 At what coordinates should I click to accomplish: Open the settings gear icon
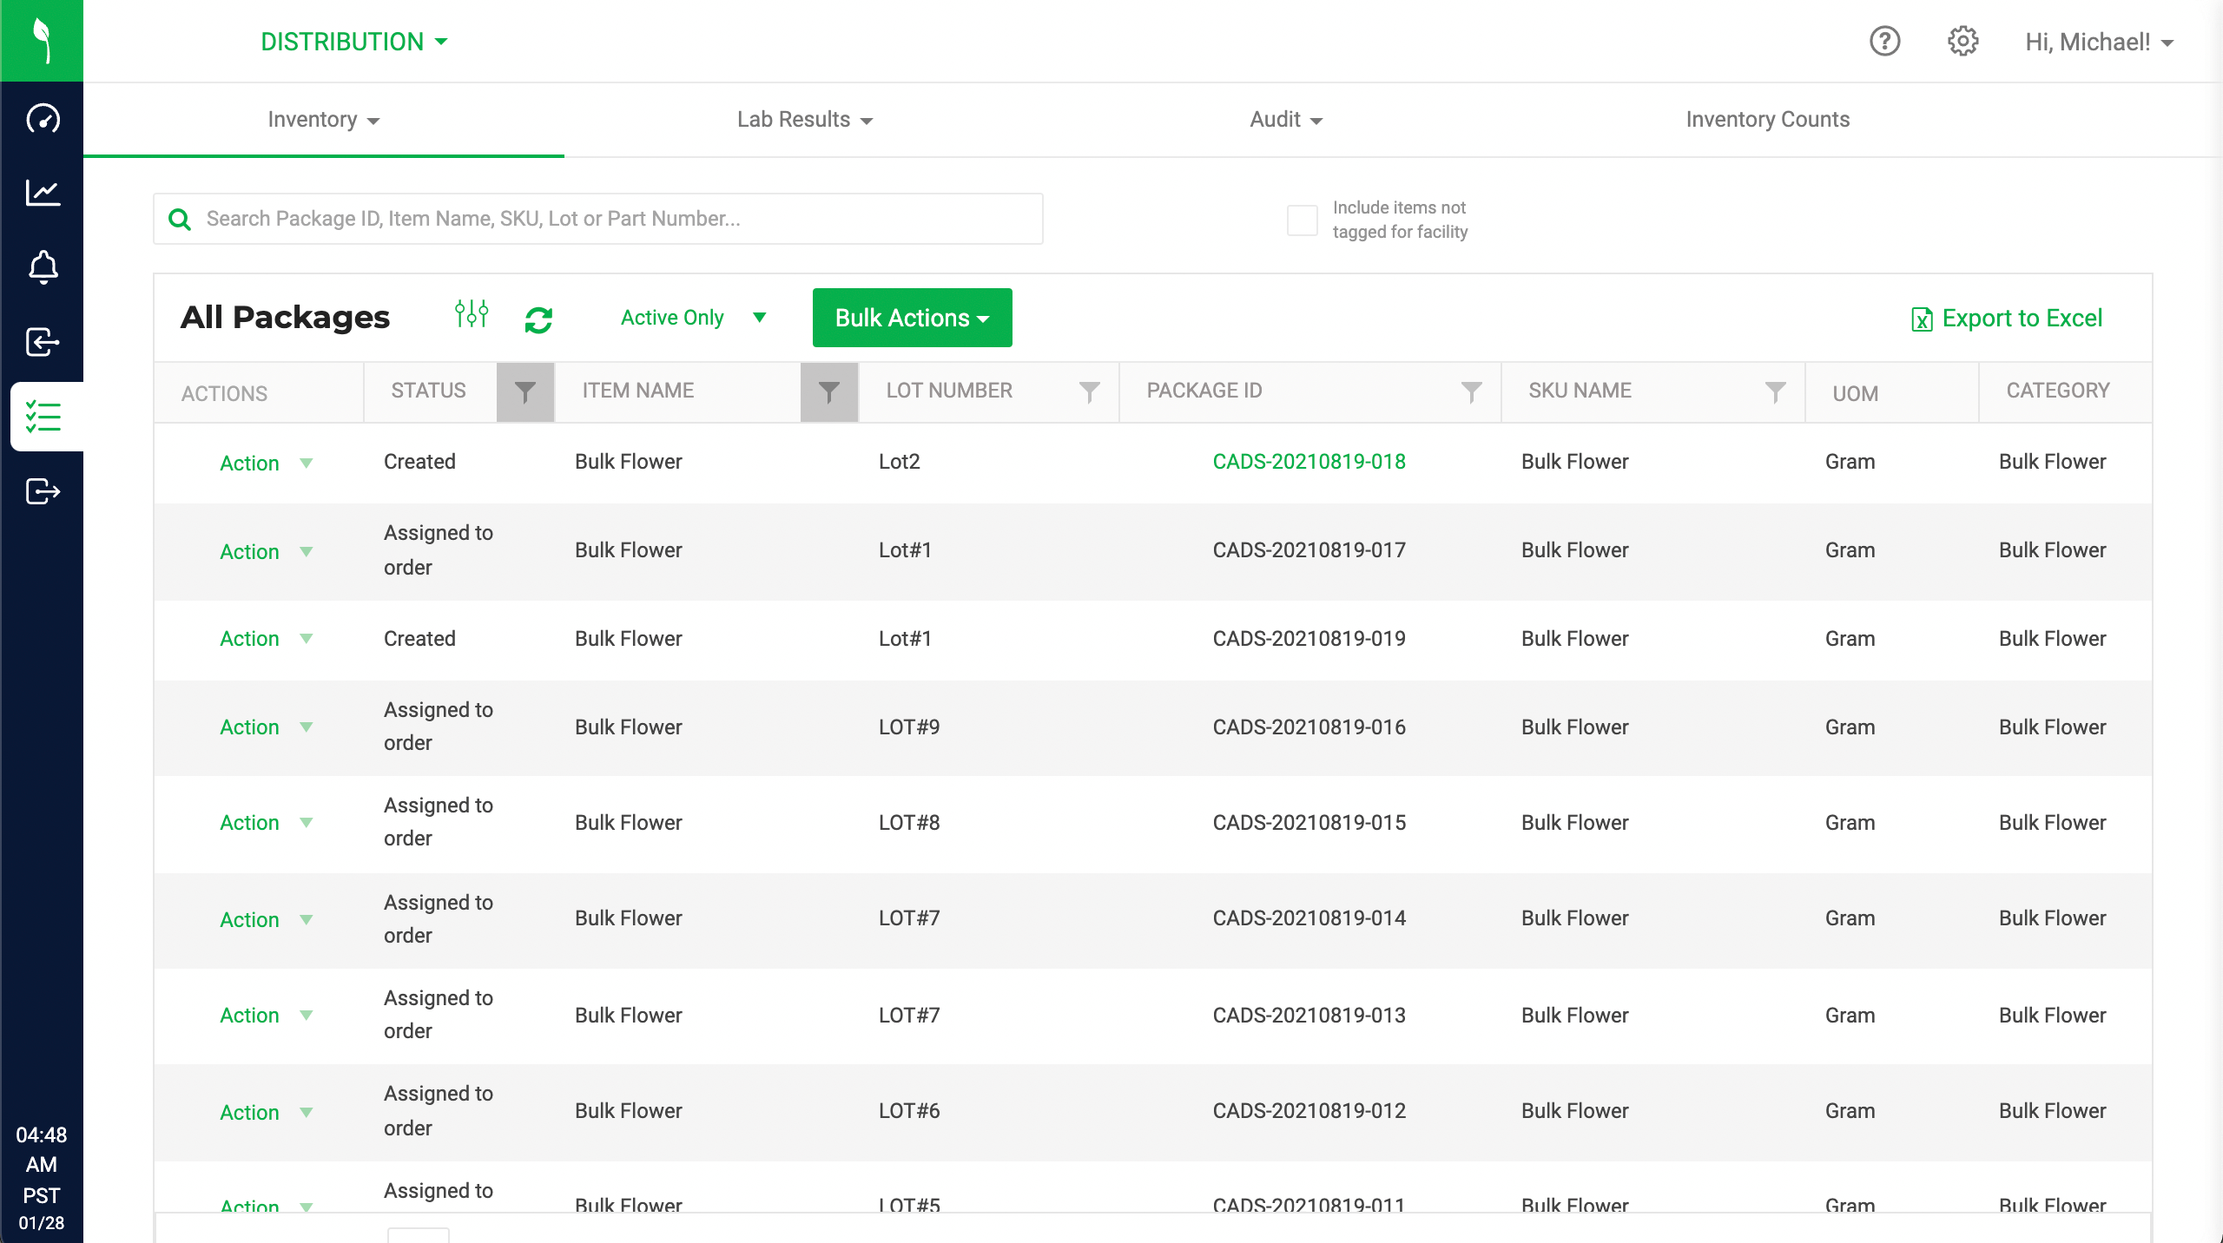click(x=1962, y=42)
